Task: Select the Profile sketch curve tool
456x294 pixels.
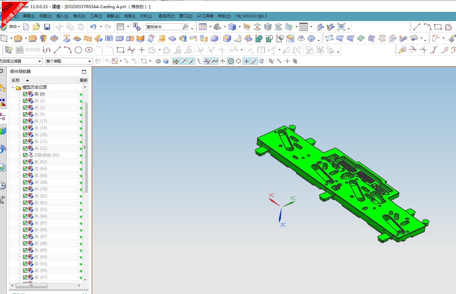Action: coord(47,50)
